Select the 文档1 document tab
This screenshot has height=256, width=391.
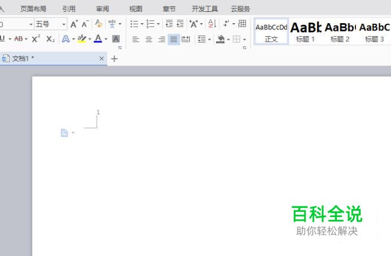53,59
